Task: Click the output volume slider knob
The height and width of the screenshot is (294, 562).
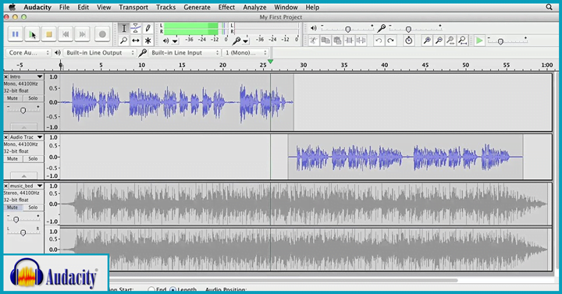Action: pyautogui.click(x=347, y=30)
